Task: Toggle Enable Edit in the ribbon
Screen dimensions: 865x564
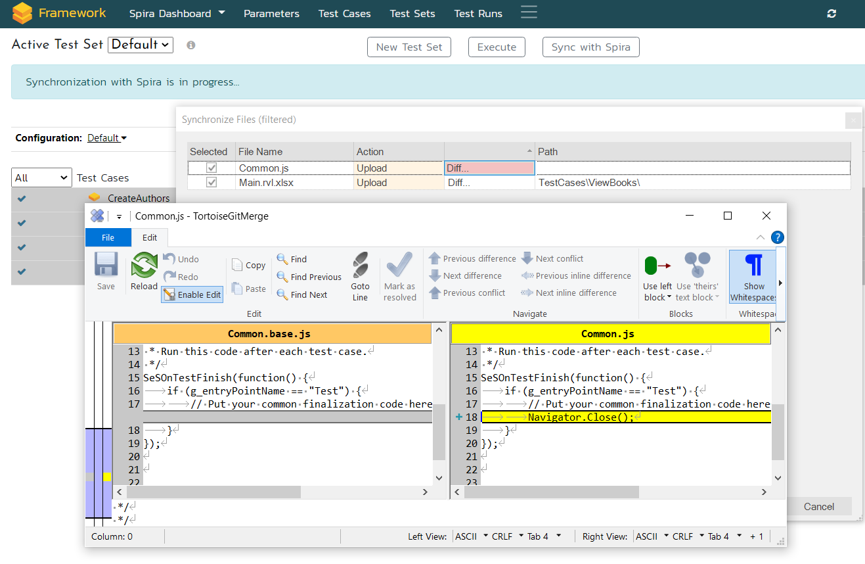Action: pos(192,294)
